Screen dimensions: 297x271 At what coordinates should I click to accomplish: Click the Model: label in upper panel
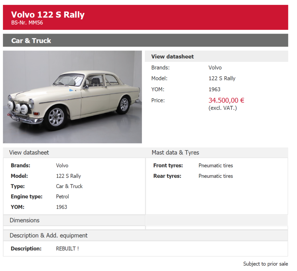(x=159, y=78)
